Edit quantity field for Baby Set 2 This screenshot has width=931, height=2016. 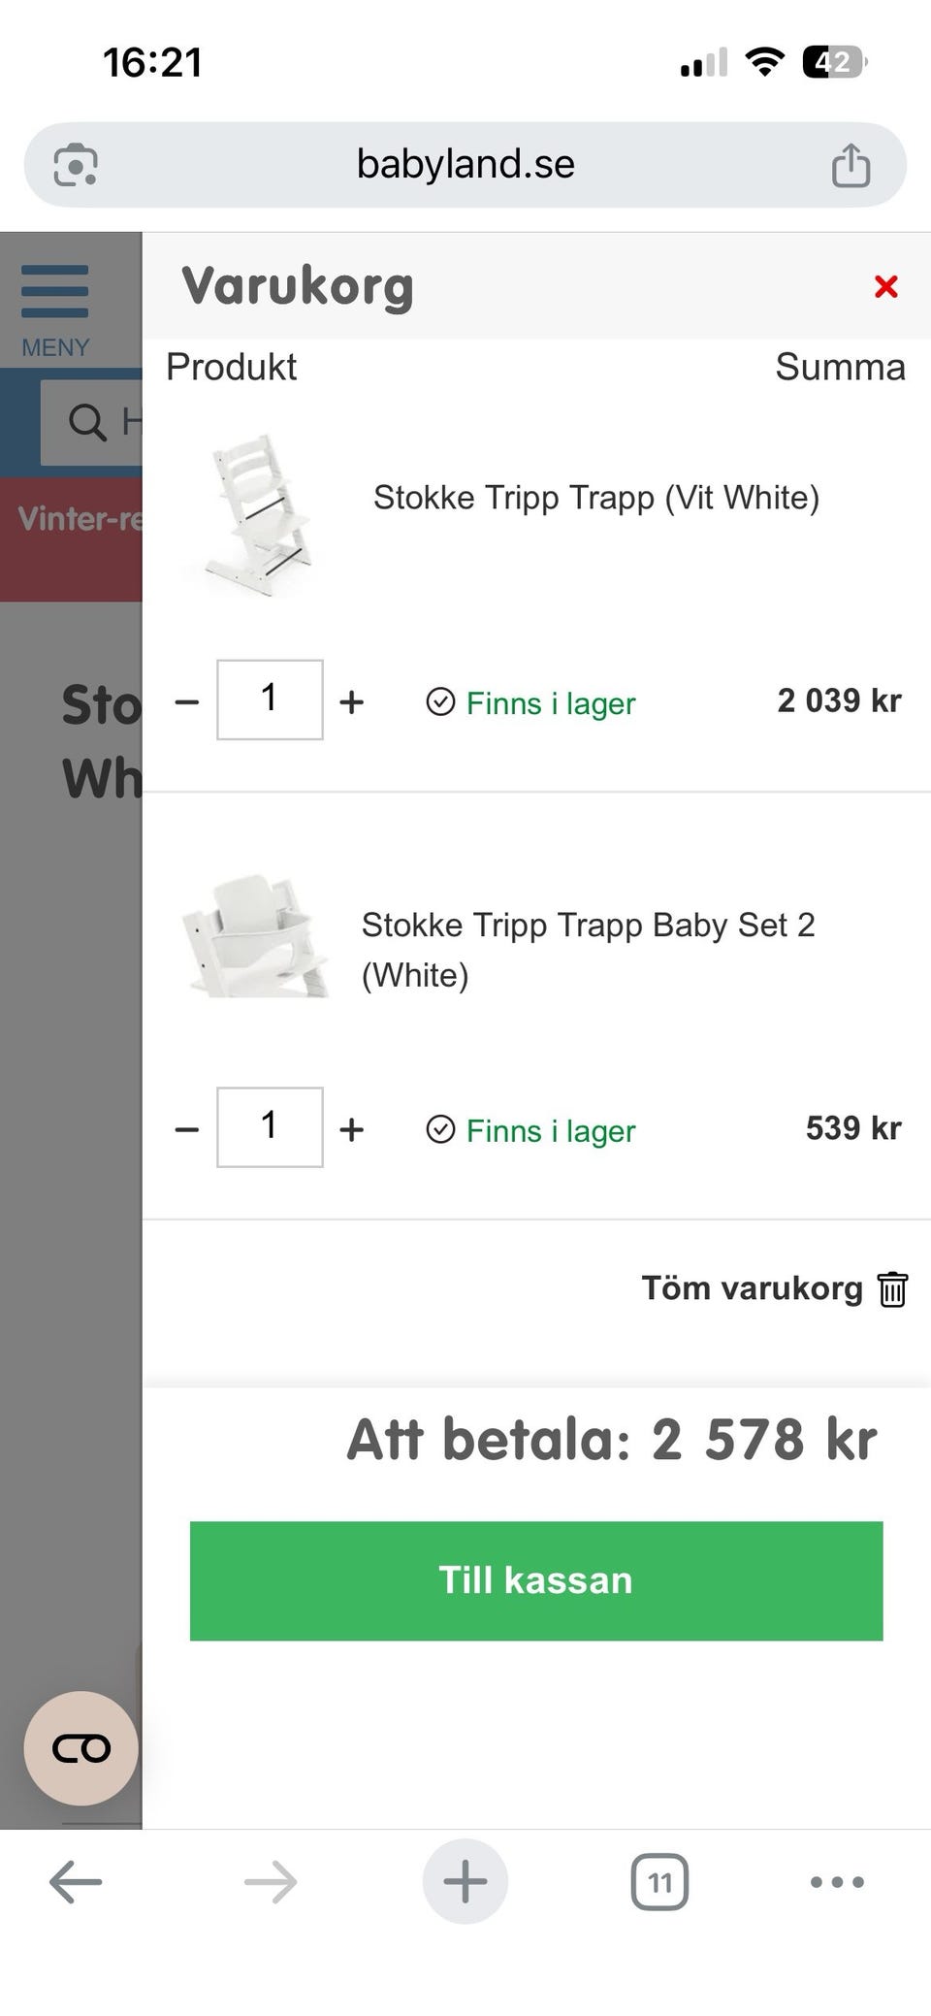coord(270,1126)
